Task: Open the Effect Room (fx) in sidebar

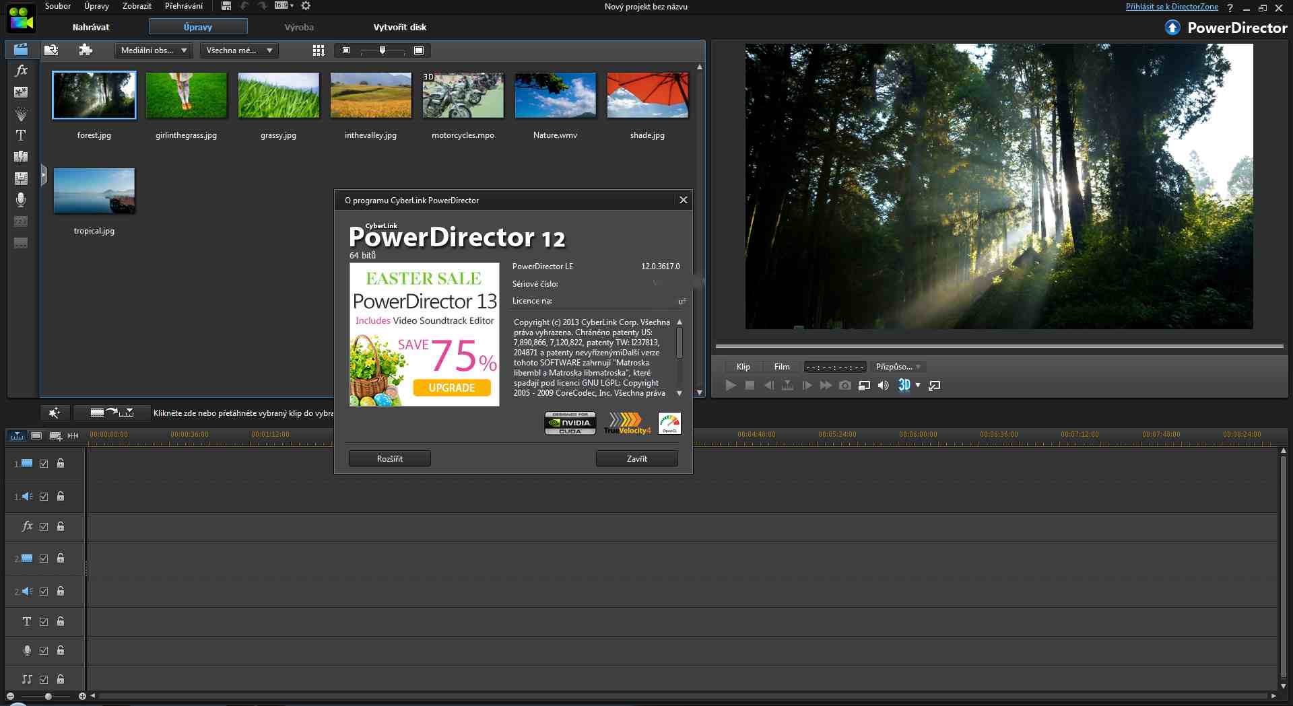Action: coord(21,70)
